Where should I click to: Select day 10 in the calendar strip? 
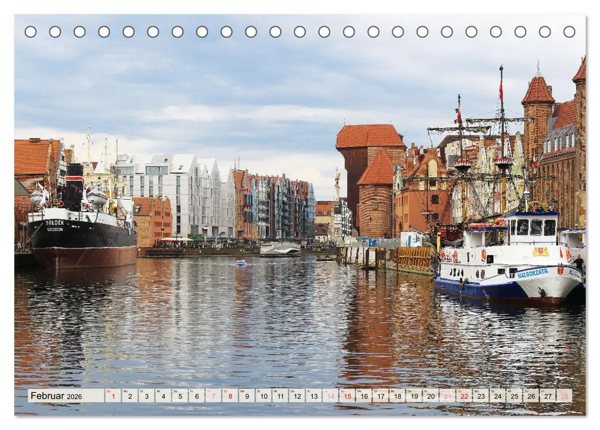(263, 396)
